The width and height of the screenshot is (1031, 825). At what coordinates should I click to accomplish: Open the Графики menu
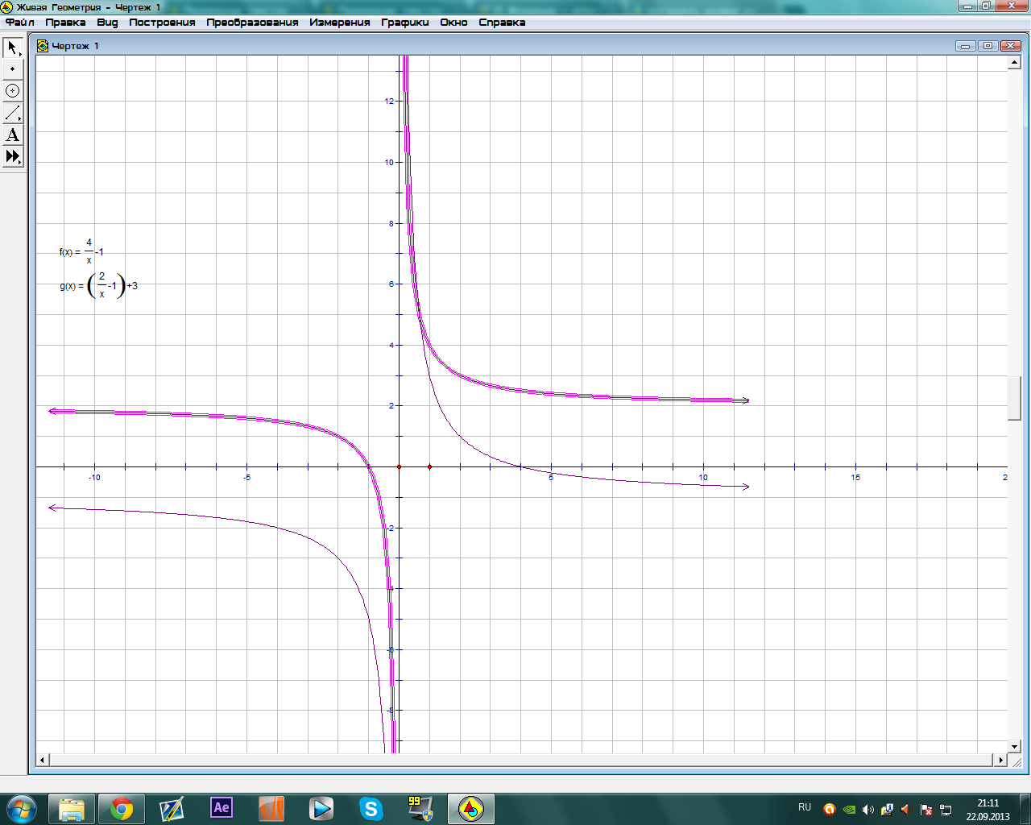coord(404,23)
